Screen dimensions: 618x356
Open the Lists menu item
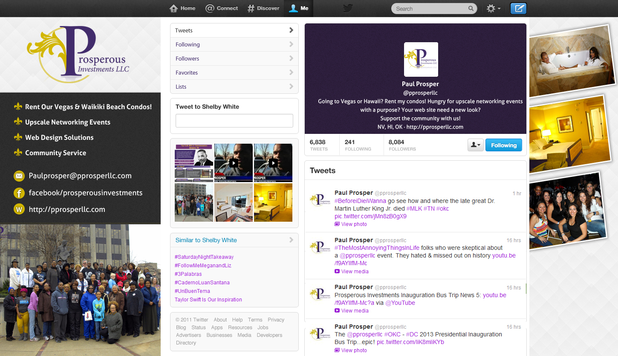click(234, 87)
